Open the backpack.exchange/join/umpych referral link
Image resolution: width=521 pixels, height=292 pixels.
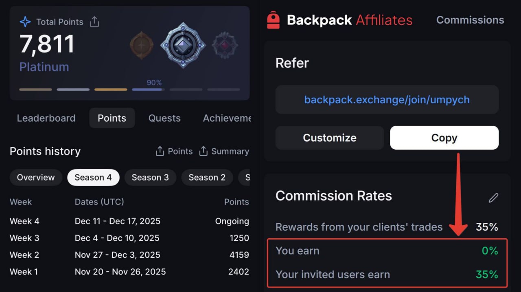[387, 100]
